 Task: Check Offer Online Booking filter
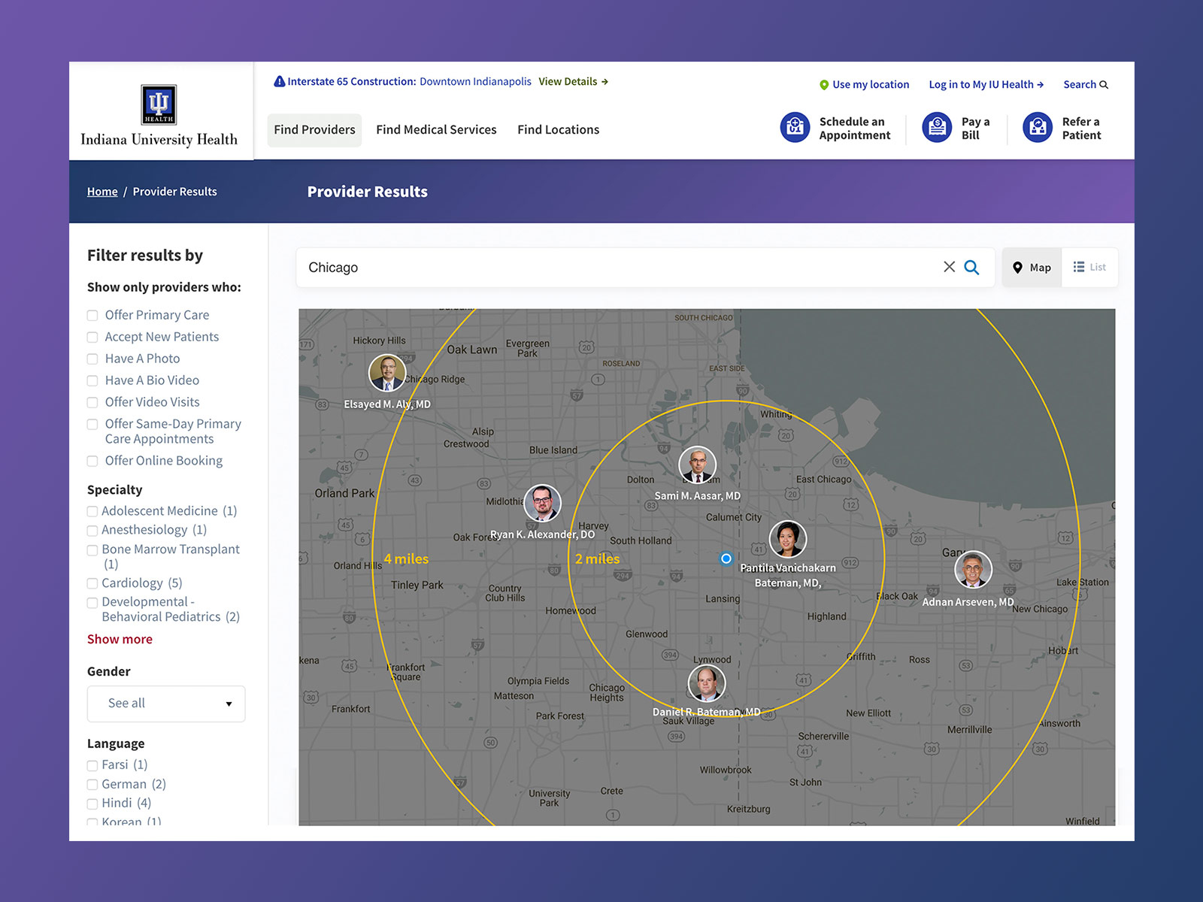point(92,462)
